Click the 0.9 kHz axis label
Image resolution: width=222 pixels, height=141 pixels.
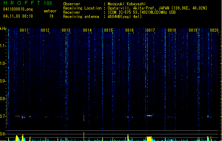(3, 81)
